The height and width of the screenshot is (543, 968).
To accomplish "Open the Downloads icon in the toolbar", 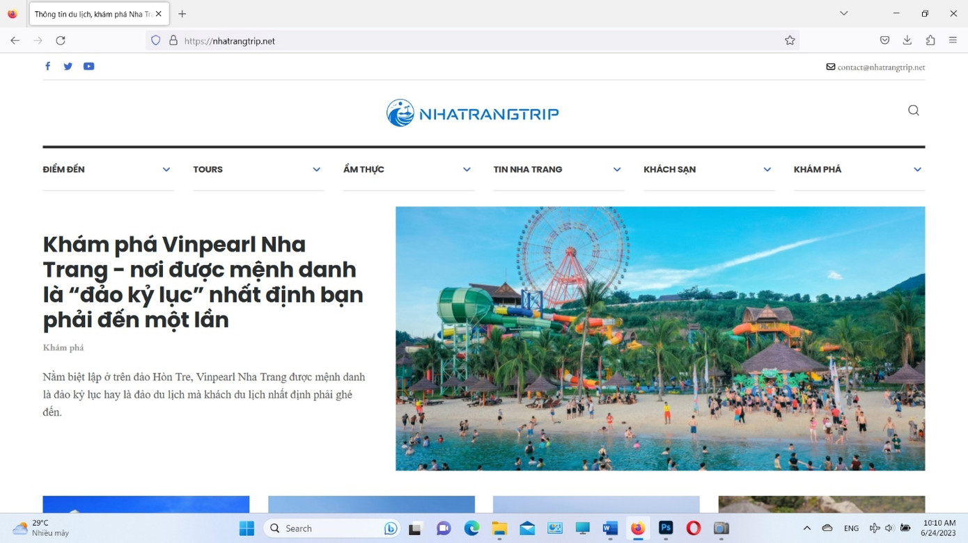I will pos(907,40).
